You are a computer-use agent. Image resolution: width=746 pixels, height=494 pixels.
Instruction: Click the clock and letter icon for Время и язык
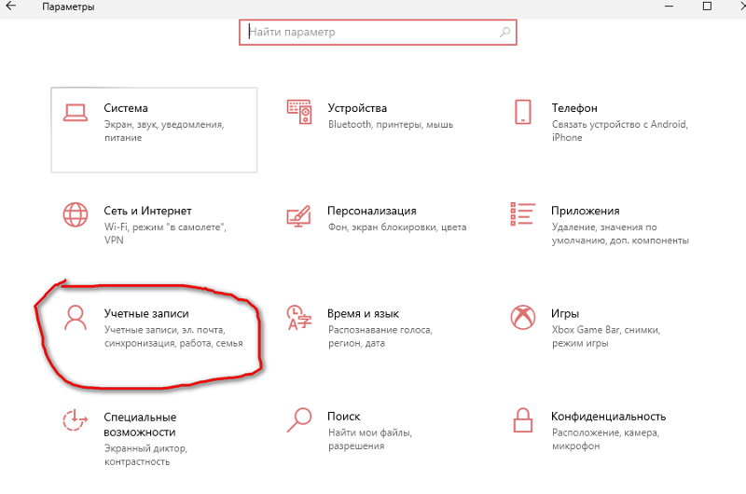[298, 318]
